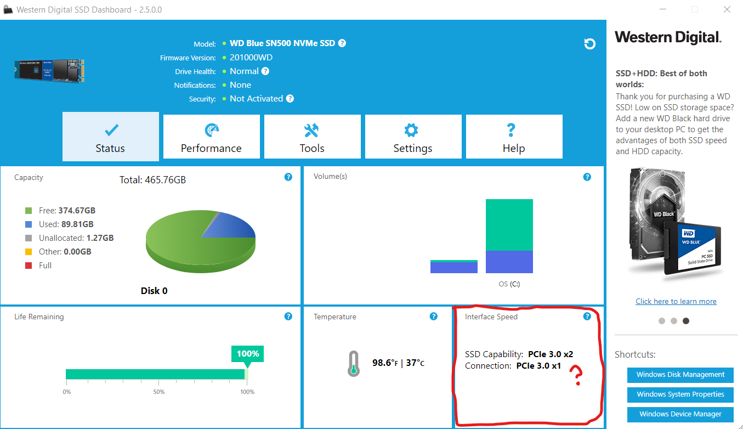
Task: Click the help icon in Temperature panel
Action: pos(434,317)
